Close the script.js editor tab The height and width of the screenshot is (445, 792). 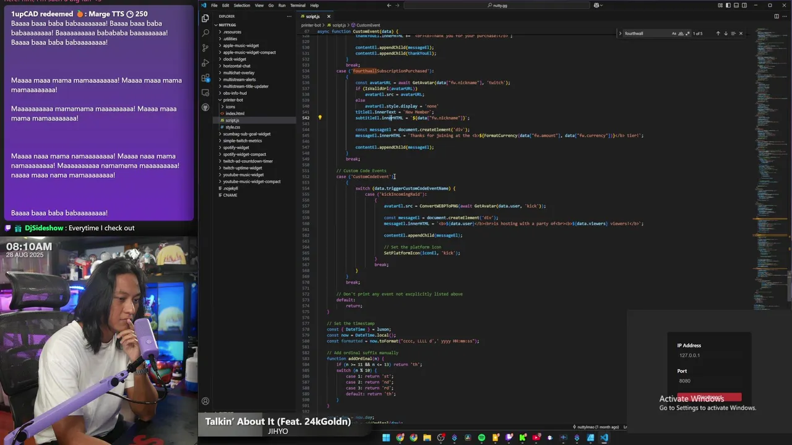(x=329, y=17)
